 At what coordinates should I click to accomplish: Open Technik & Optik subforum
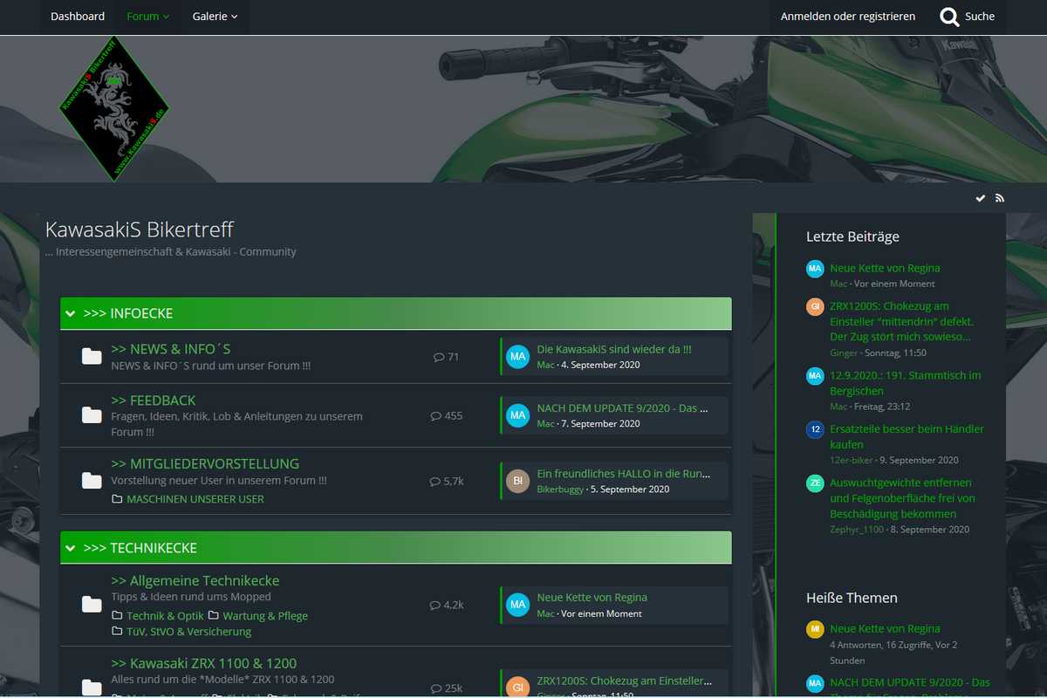click(165, 615)
